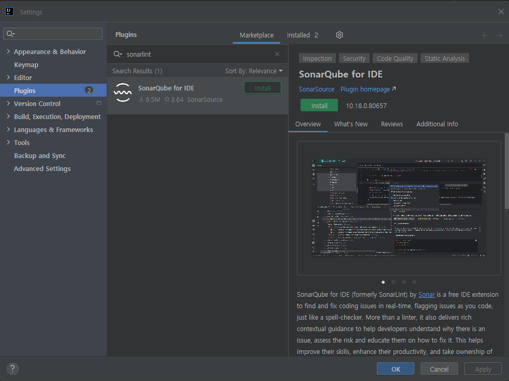509x381 pixels.
Task: Click the 9.5M downloads count
Action: (x=149, y=100)
